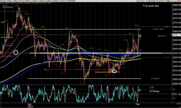The height and width of the screenshot is (108, 181).
Task: Click the current price tag 2056.14
Action: [x=176, y=35]
